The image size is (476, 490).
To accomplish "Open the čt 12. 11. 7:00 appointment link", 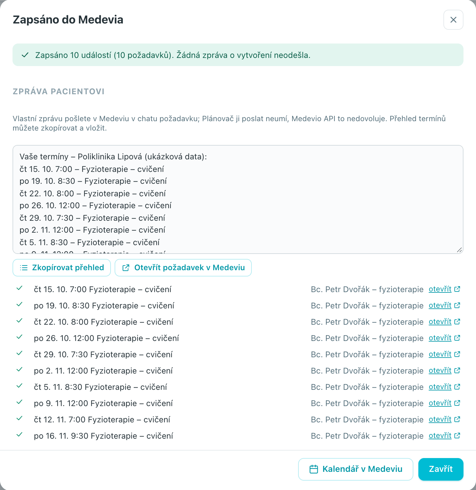I will pyautogui.click(x=440, y=419).
